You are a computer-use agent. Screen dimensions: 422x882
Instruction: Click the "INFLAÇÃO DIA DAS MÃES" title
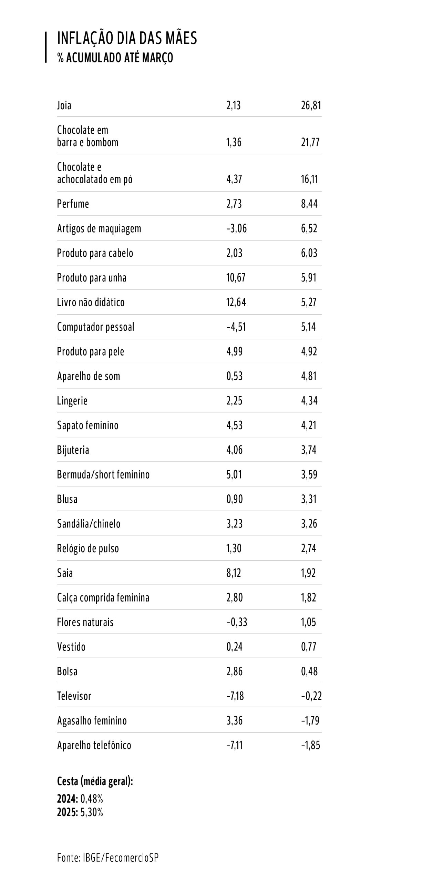pos(127,38)
